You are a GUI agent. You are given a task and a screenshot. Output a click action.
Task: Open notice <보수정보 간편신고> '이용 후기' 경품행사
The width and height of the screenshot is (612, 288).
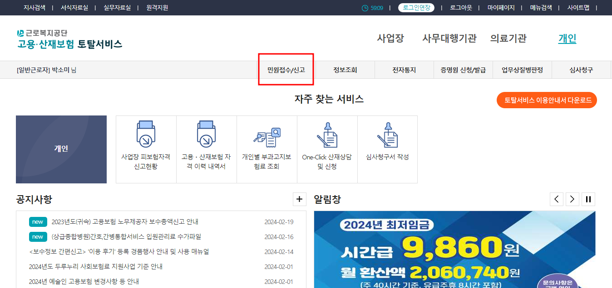tap(119, 252)
